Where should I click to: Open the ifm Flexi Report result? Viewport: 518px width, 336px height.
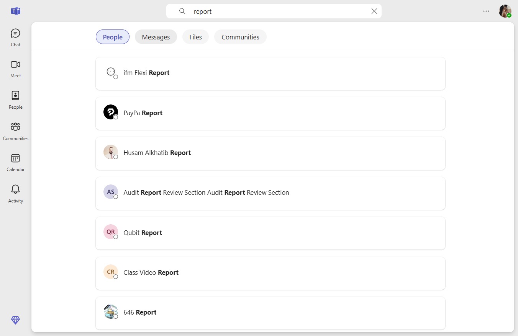tap(270, 73)
